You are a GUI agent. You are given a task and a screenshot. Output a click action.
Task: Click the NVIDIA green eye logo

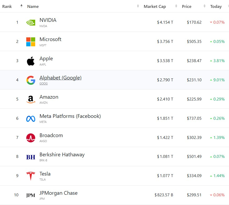[x=31, y=22]
